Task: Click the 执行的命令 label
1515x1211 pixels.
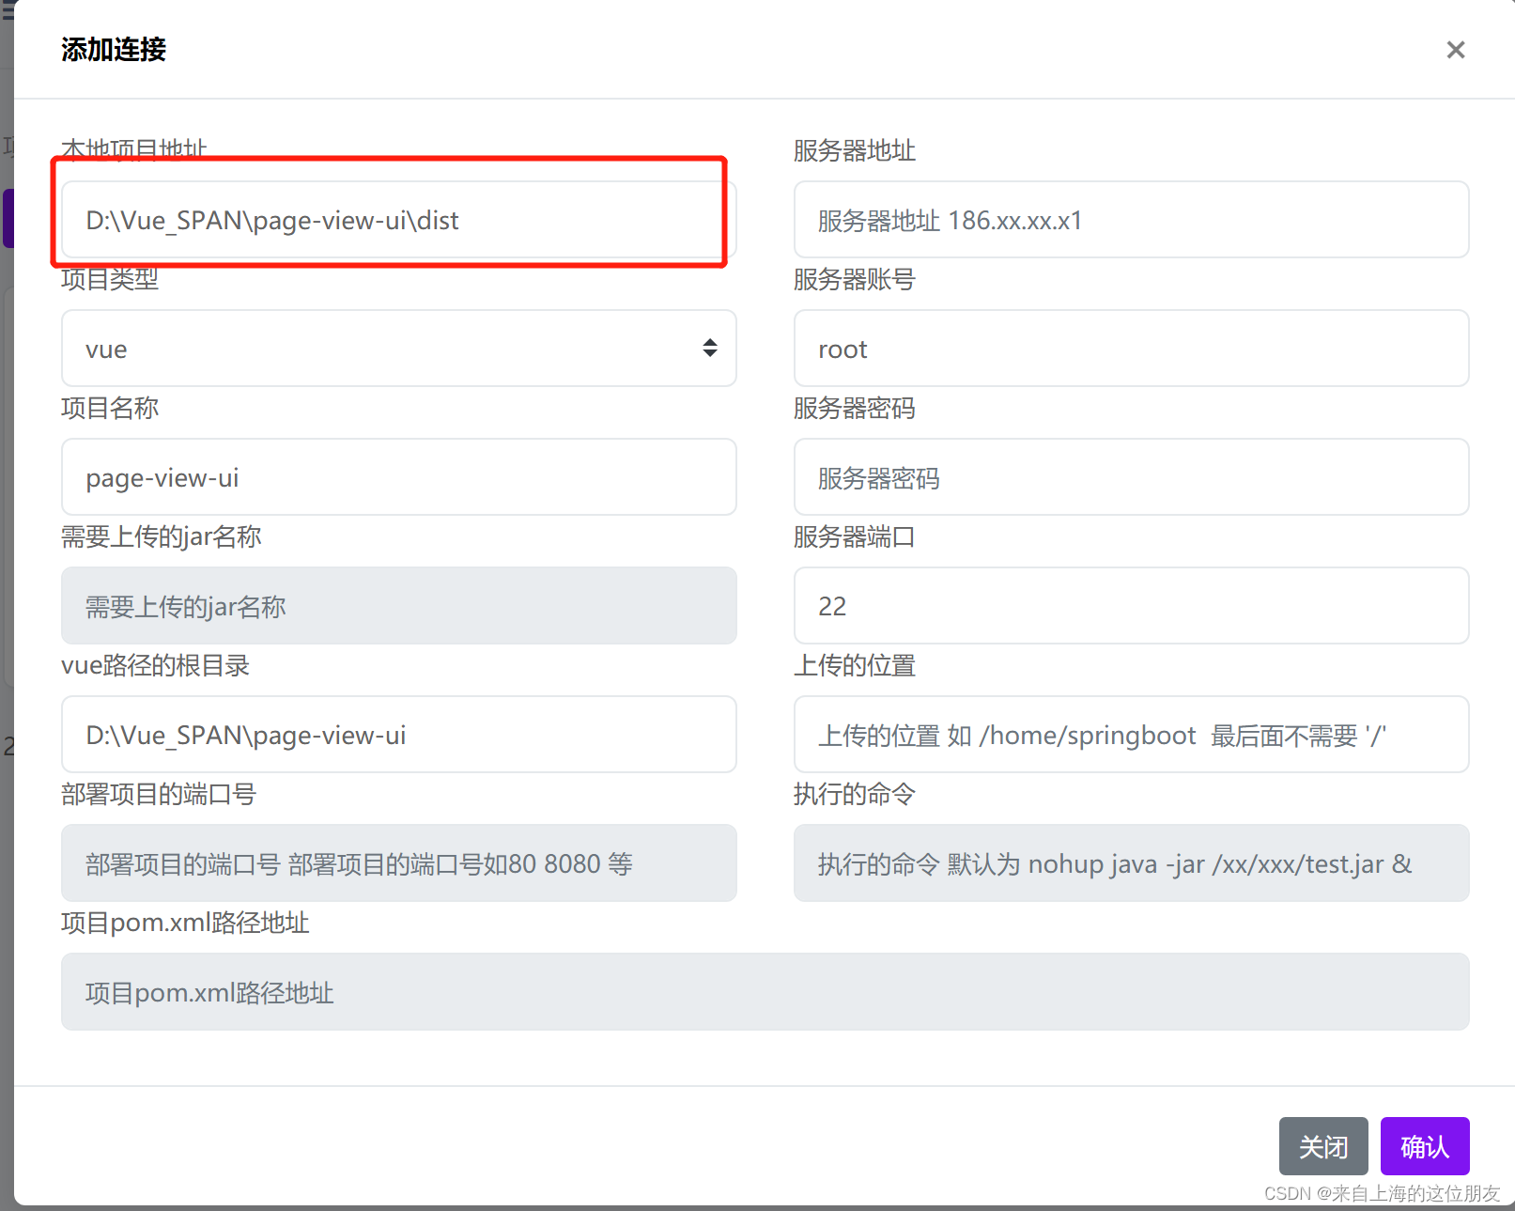Action: (855, 794)
